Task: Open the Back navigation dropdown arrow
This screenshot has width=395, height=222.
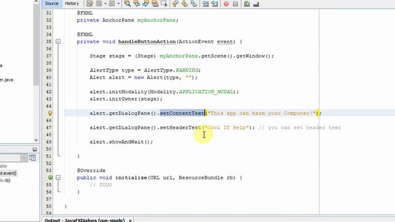Action: tap(106, 4)
